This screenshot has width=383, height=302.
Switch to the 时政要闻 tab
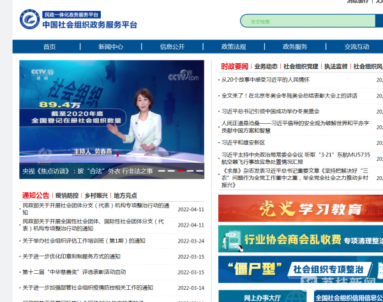coord(234,66)
